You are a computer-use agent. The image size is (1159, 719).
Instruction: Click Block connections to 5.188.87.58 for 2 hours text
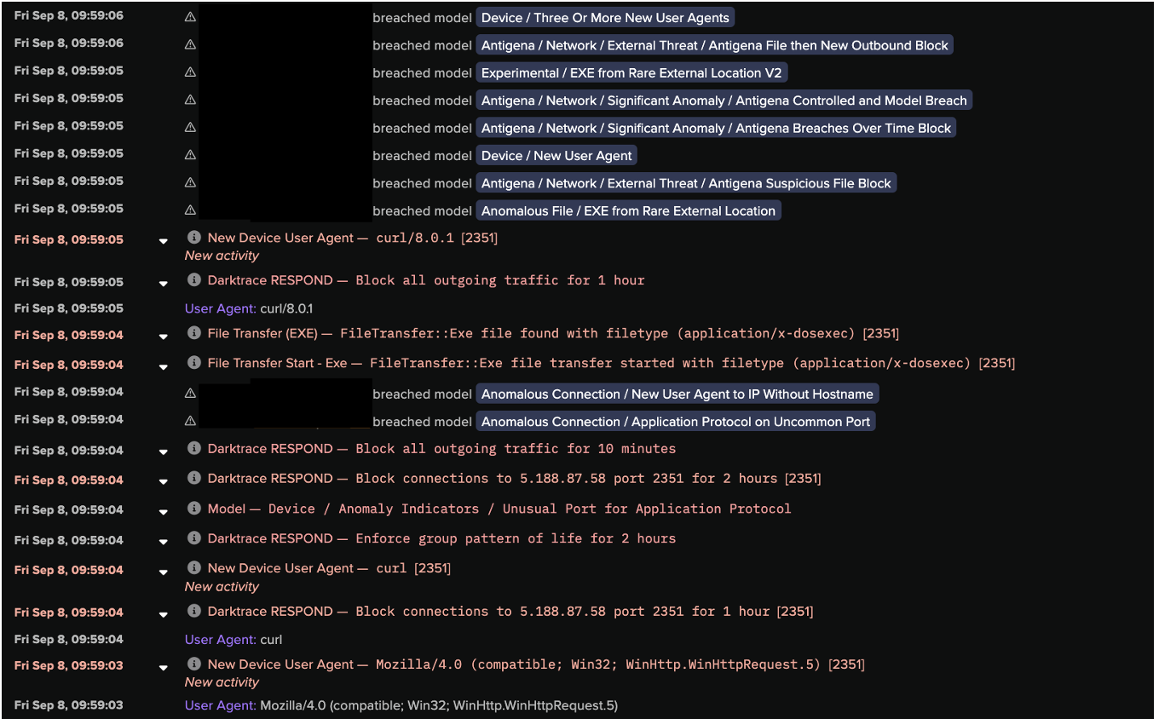588,478
